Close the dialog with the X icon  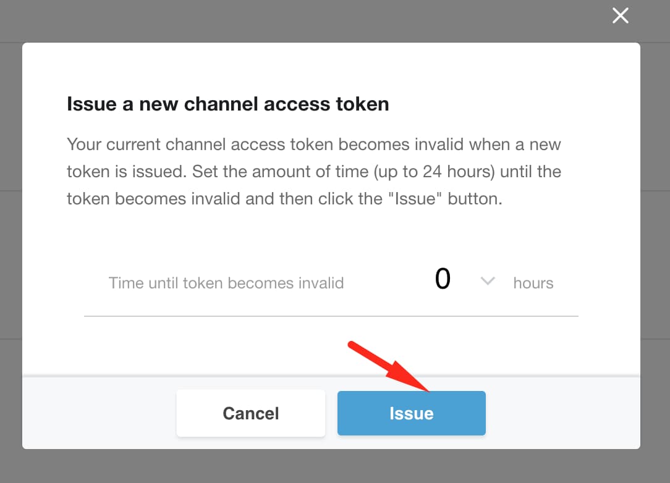pos(620,16)
